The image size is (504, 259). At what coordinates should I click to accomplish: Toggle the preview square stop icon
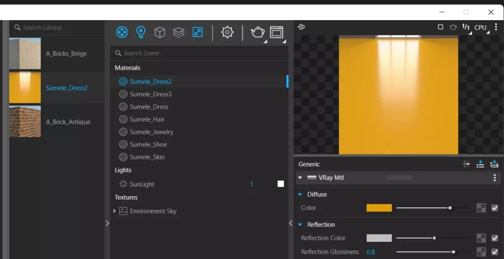click(441, 27)
